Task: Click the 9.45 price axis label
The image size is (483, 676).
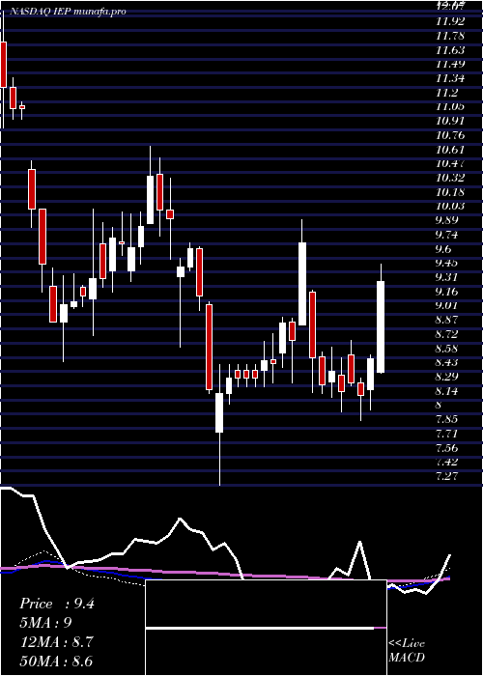Action: [446, 263]
